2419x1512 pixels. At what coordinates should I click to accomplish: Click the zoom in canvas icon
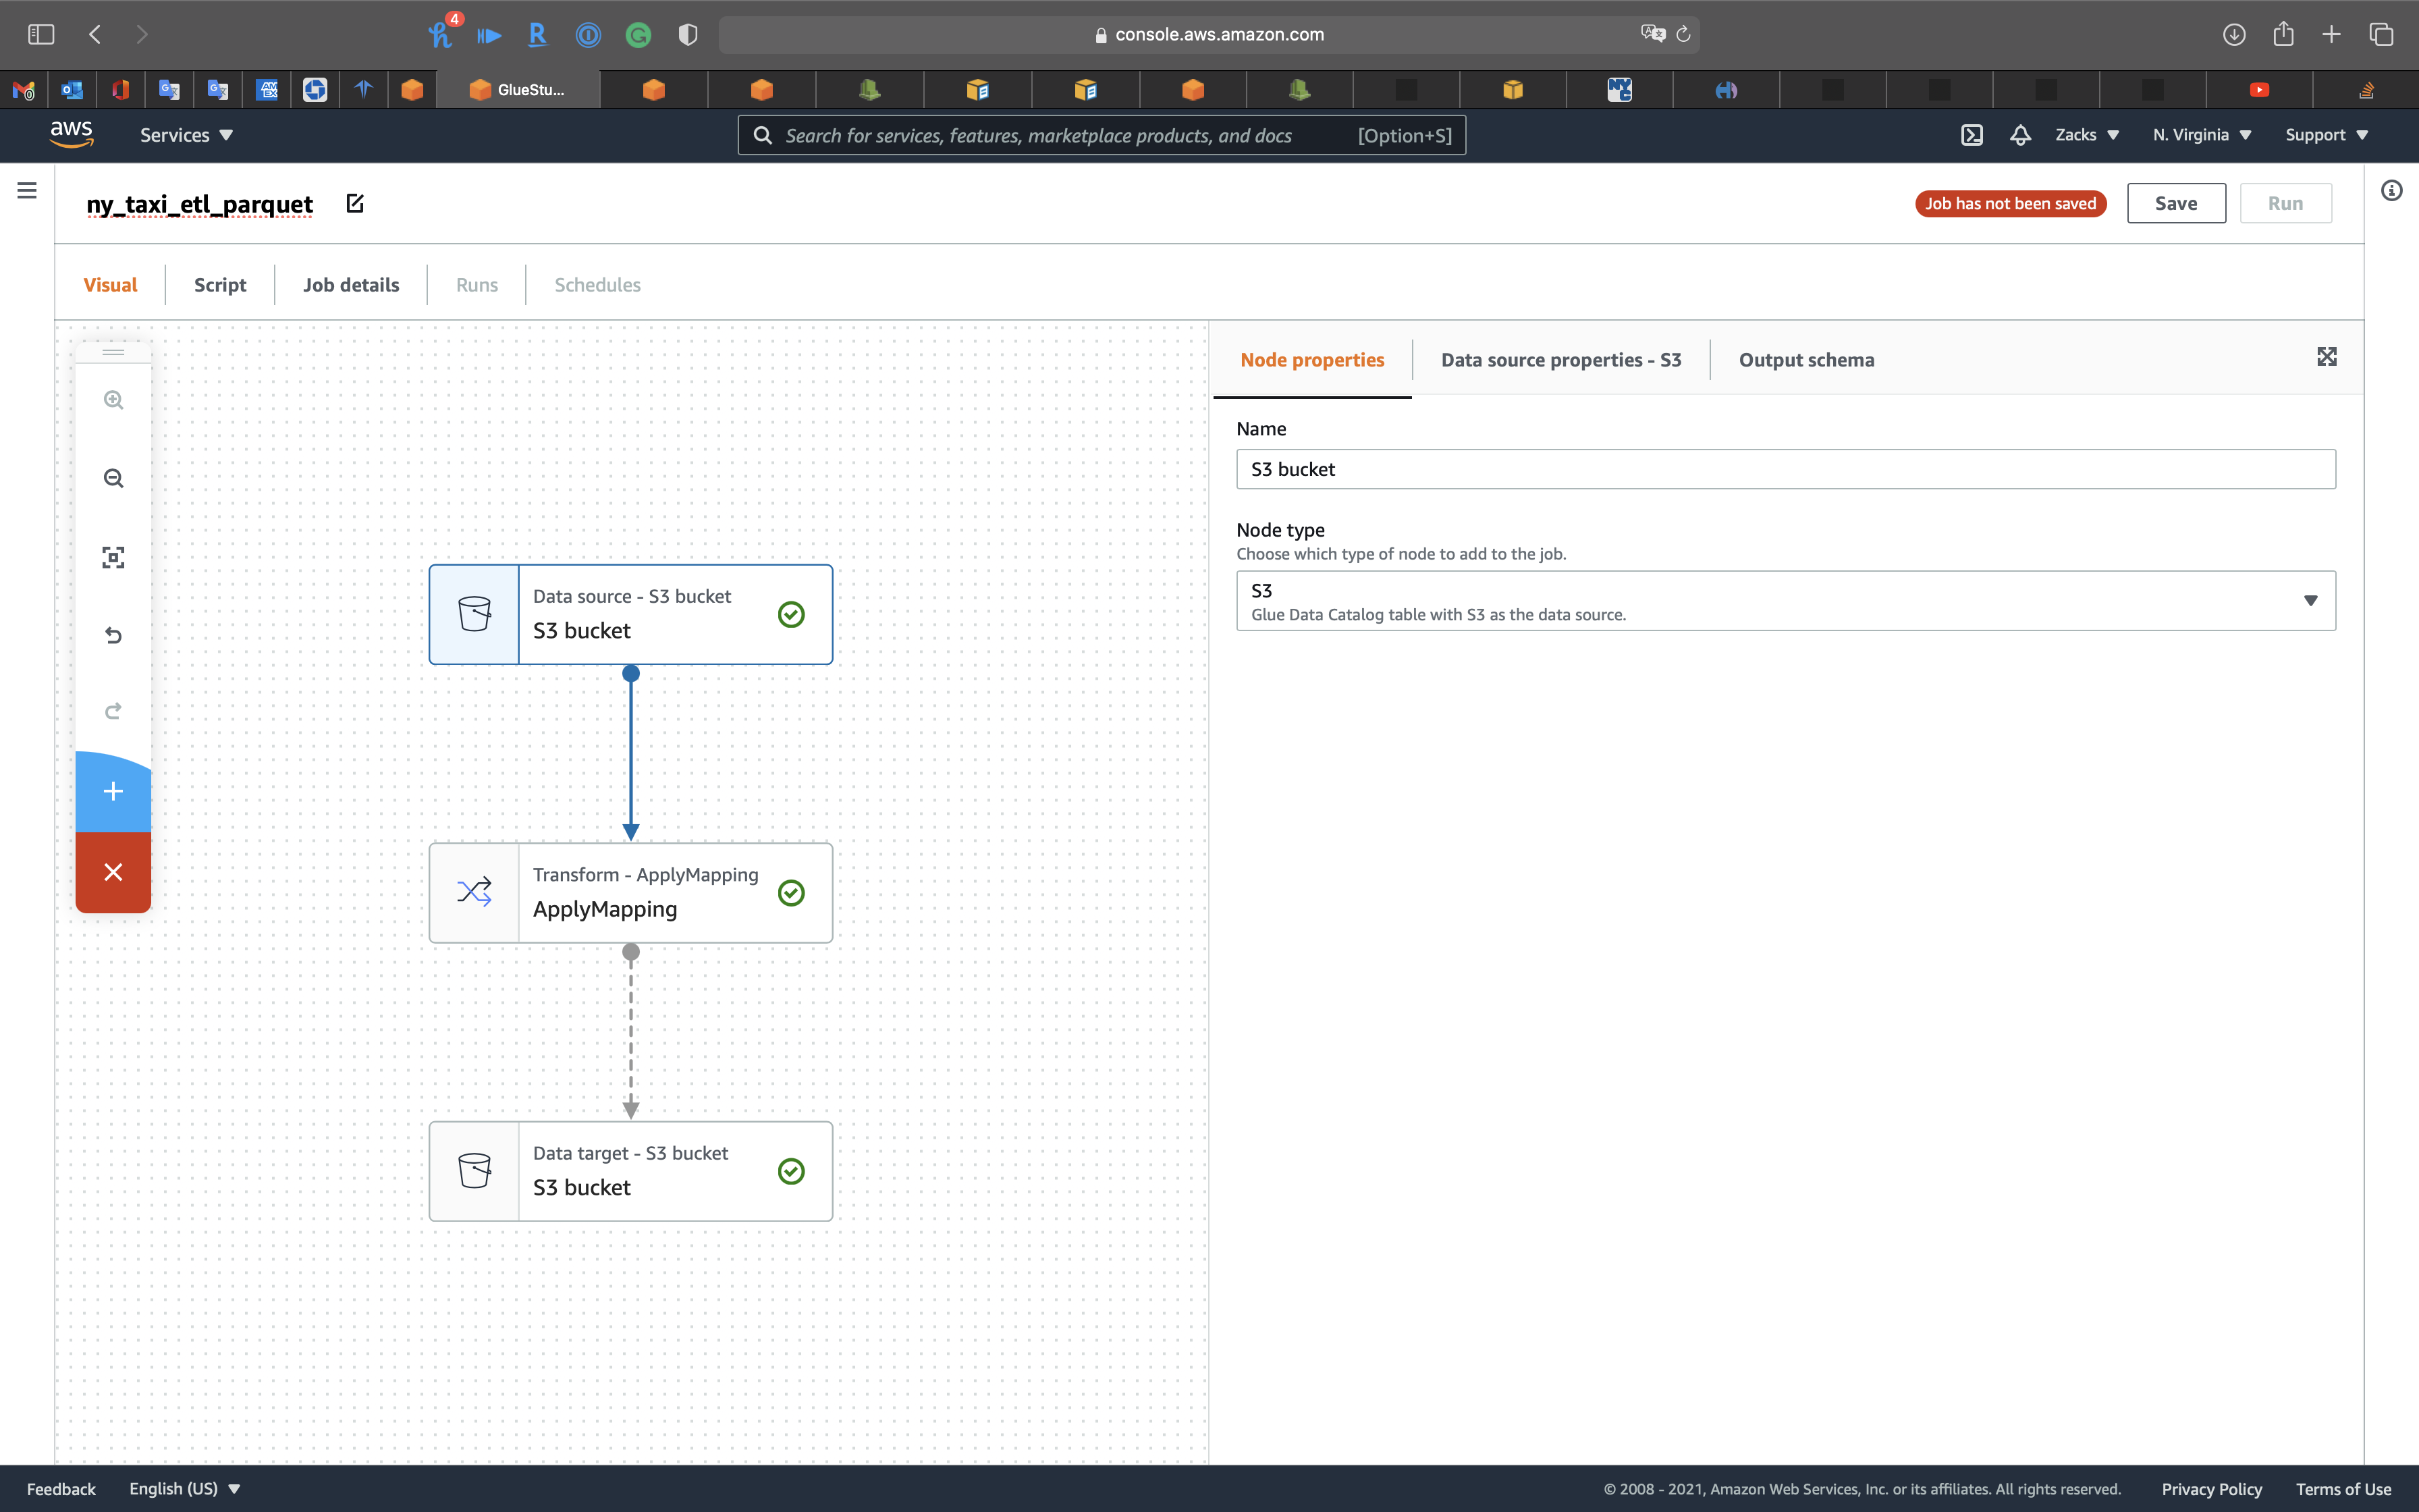113,400
